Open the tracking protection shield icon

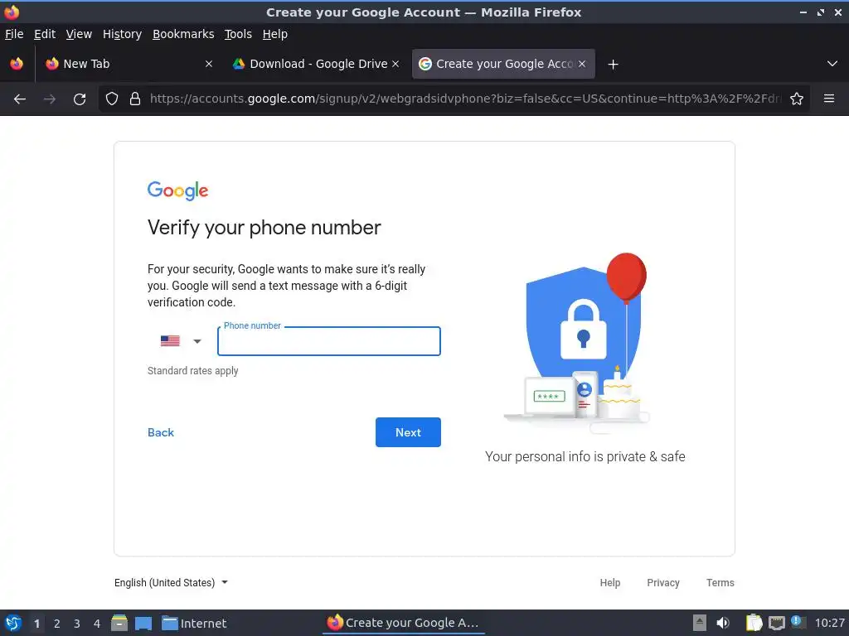pyautogui.click(x=112, y=99)
